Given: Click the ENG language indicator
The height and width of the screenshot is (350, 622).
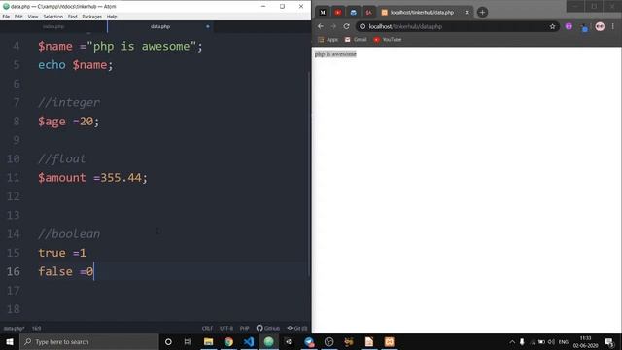Looking at the screenshot, I should pos(564,341).
